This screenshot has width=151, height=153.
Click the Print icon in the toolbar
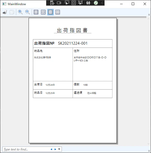[5, 12]
